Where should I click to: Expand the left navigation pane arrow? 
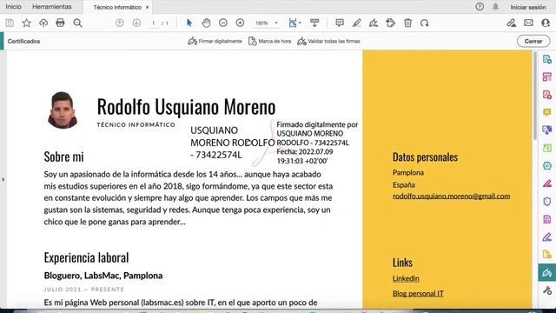3,180
